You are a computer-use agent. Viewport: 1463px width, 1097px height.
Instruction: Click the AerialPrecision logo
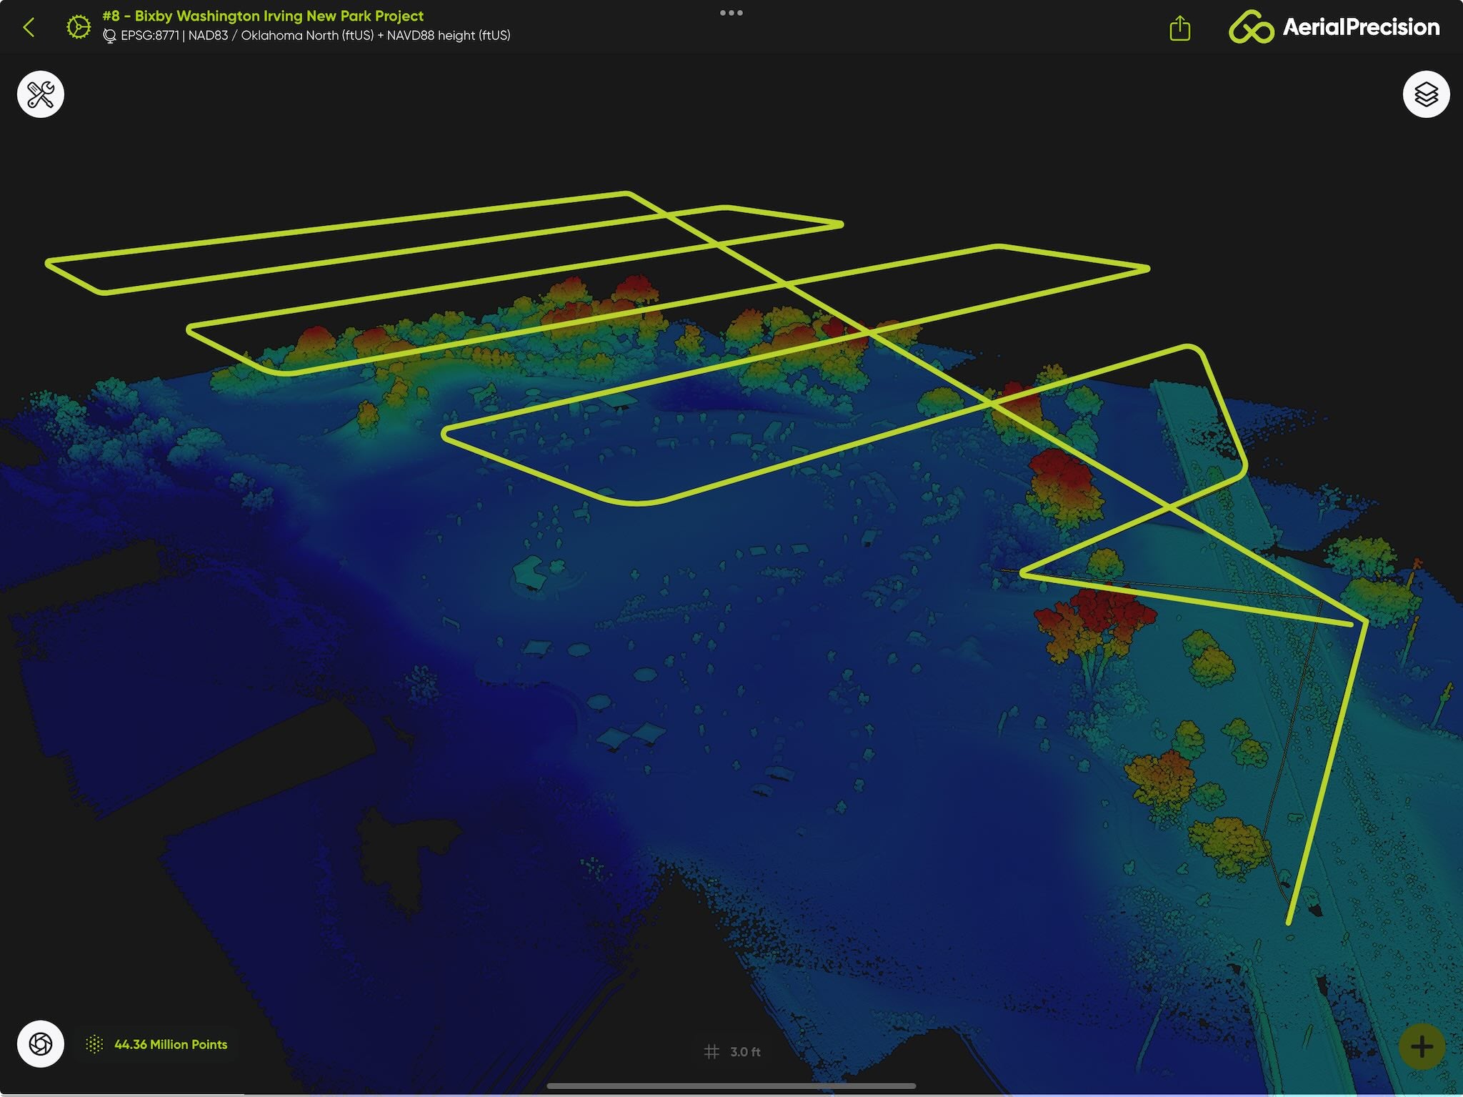(1334, 27)
